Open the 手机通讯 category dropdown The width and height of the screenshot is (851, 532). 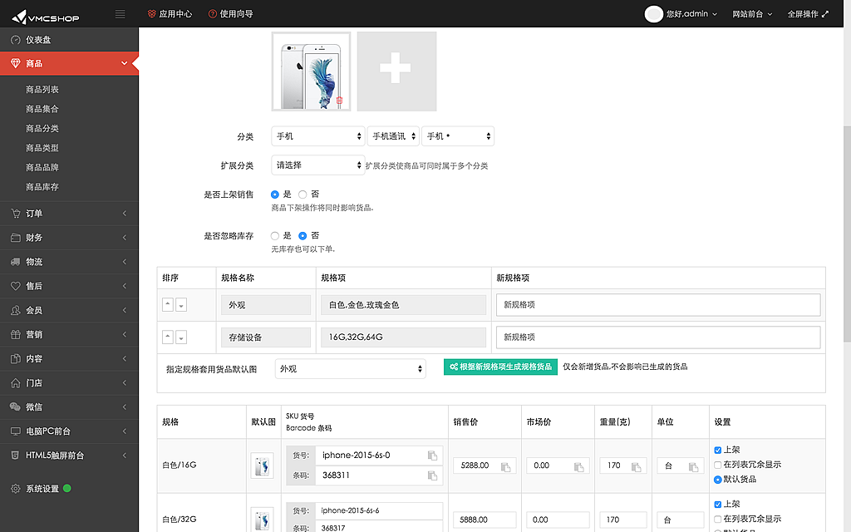(x=392, y=135)
